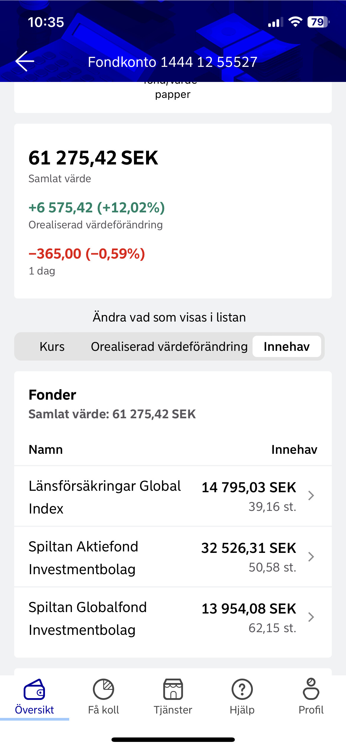
Task: Open the Få koll pie chart icon
Action: click(x=104, y=689)
